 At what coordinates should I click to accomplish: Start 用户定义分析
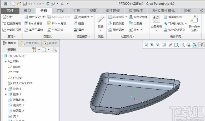click(x=35, y=17)
